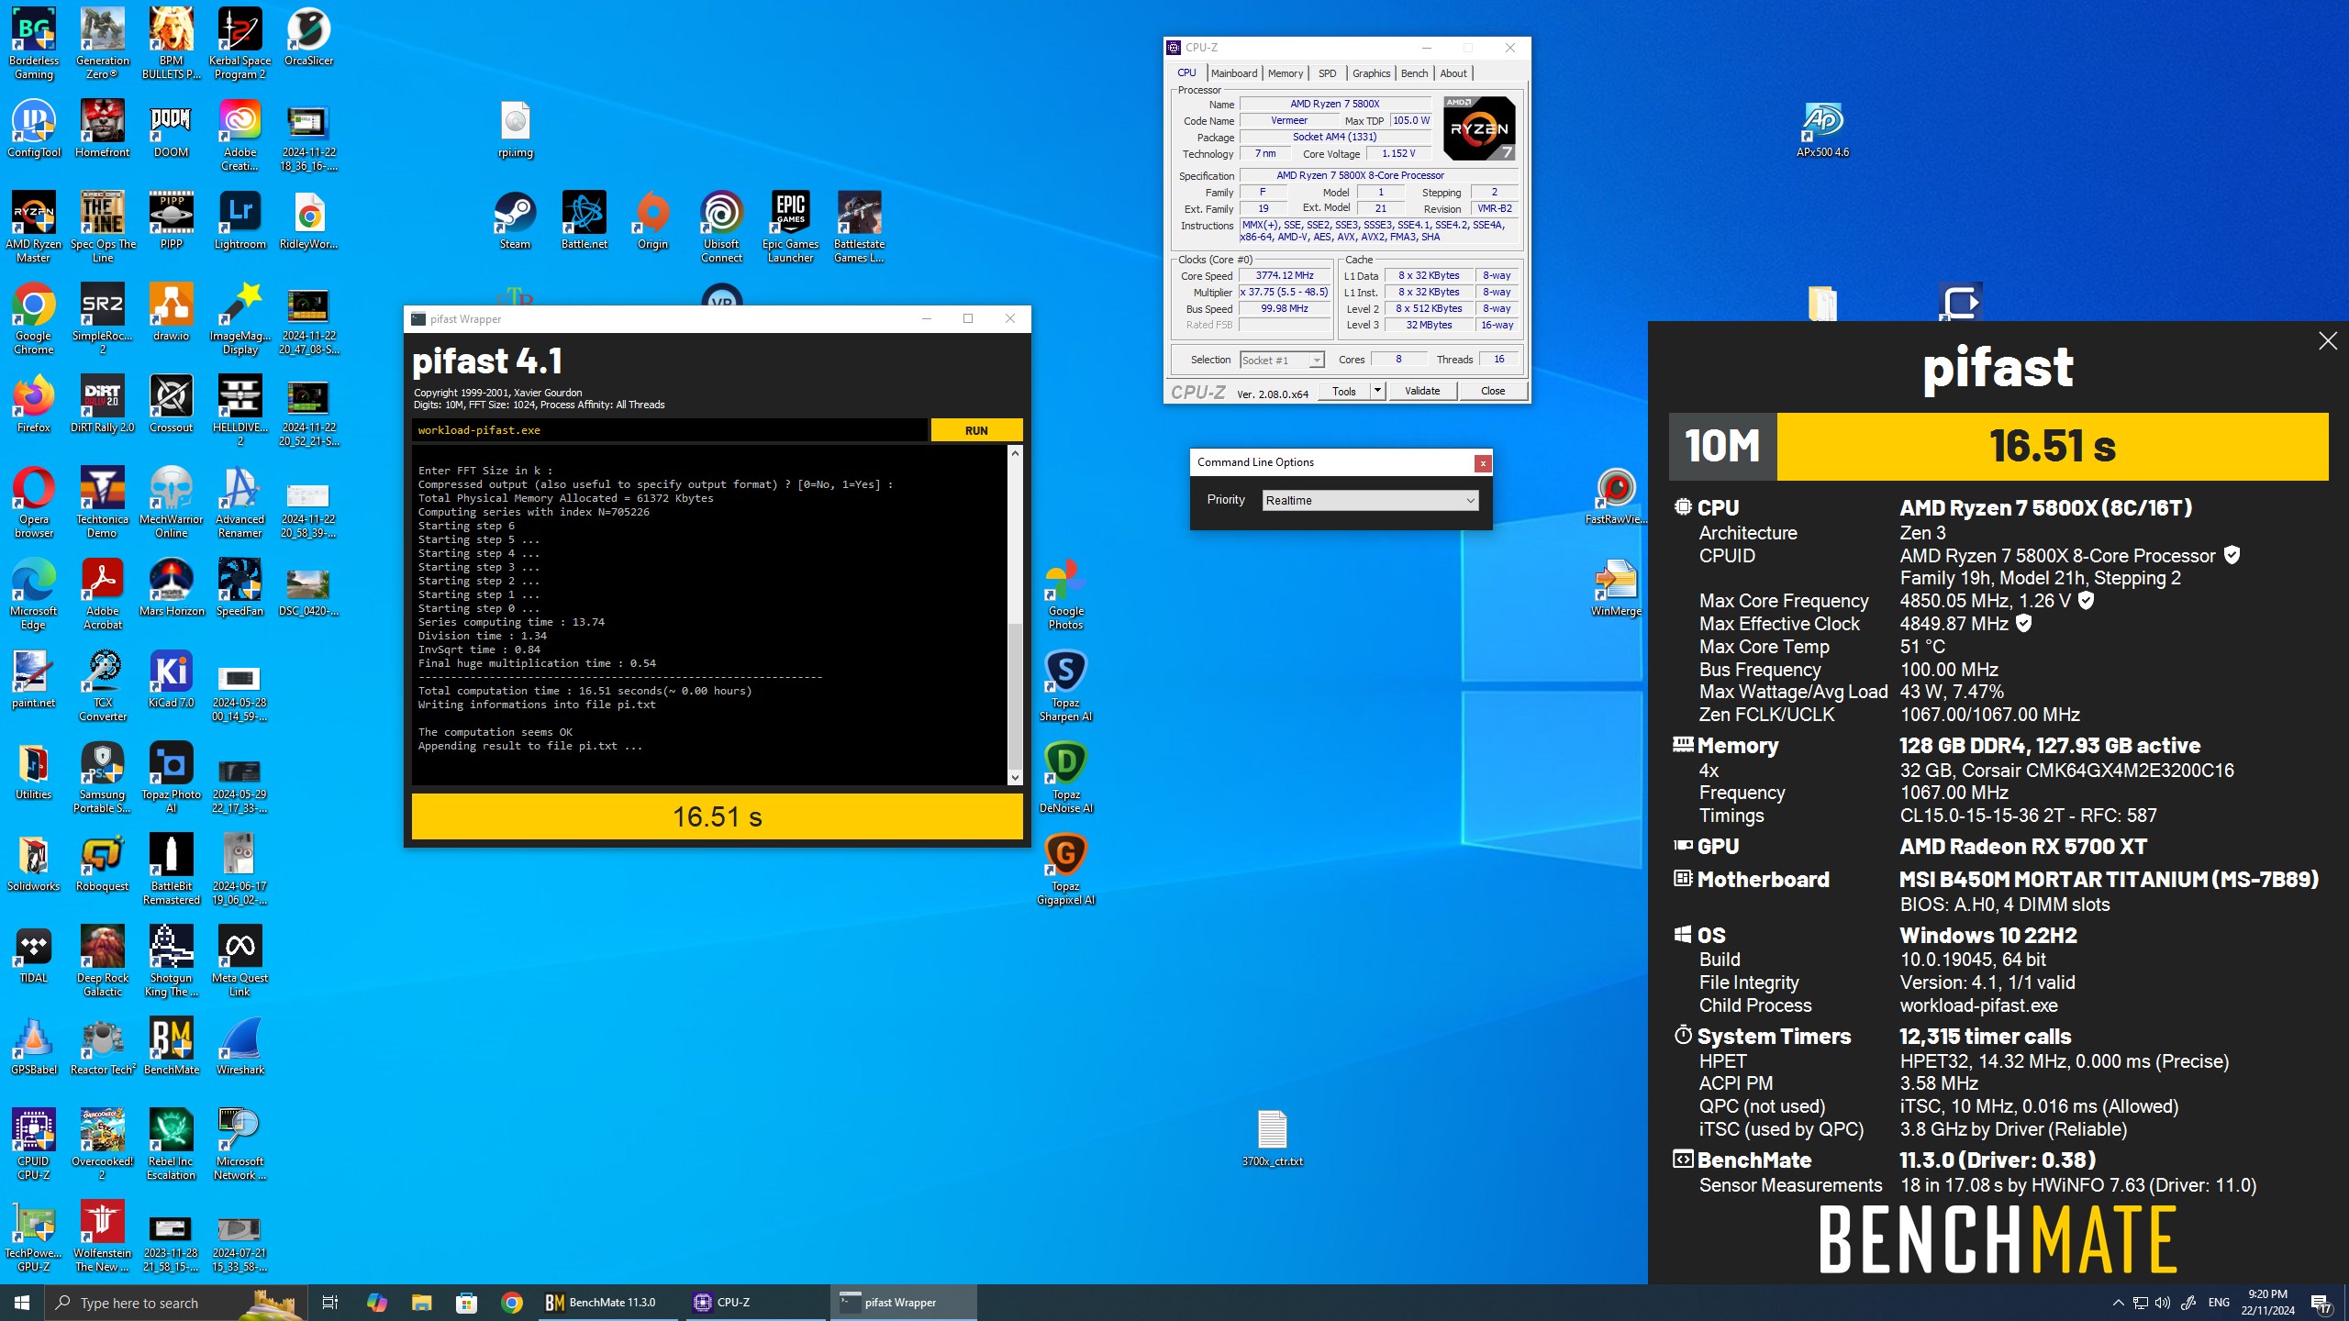Open the WinMerge desktop shortcut

[x=1616, y=587]
